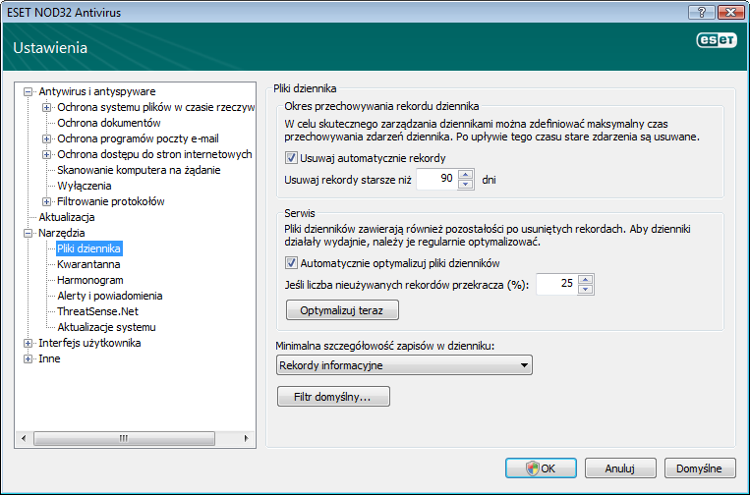The image size is (750, 495).
Task: Increase unused records percent up arrow
Action: (586, 280)
